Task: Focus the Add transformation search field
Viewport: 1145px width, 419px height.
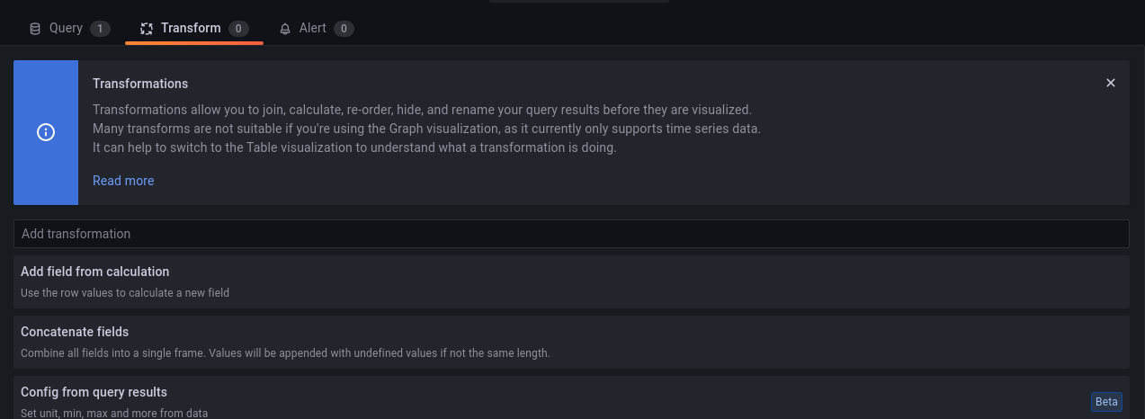Action: 571,234
